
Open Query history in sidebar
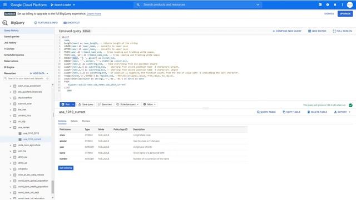coord(27,31)
